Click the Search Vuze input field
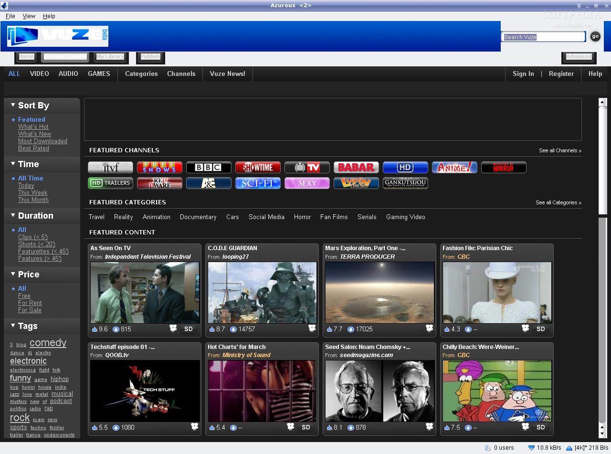611x454 pixels. tap(543, 36)
